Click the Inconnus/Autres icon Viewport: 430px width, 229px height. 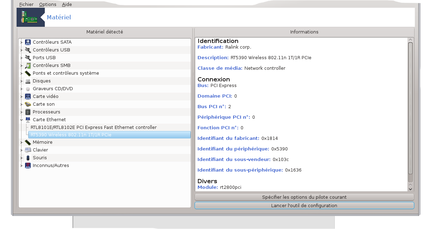(28, 166)
